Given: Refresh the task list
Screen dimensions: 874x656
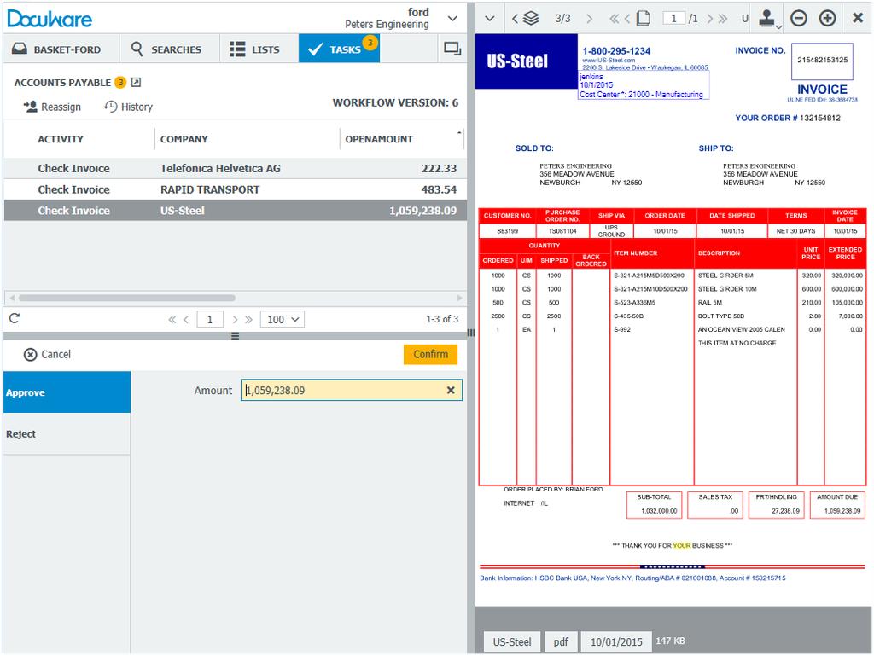Looking at the screenshot, I should click(15, 318).
